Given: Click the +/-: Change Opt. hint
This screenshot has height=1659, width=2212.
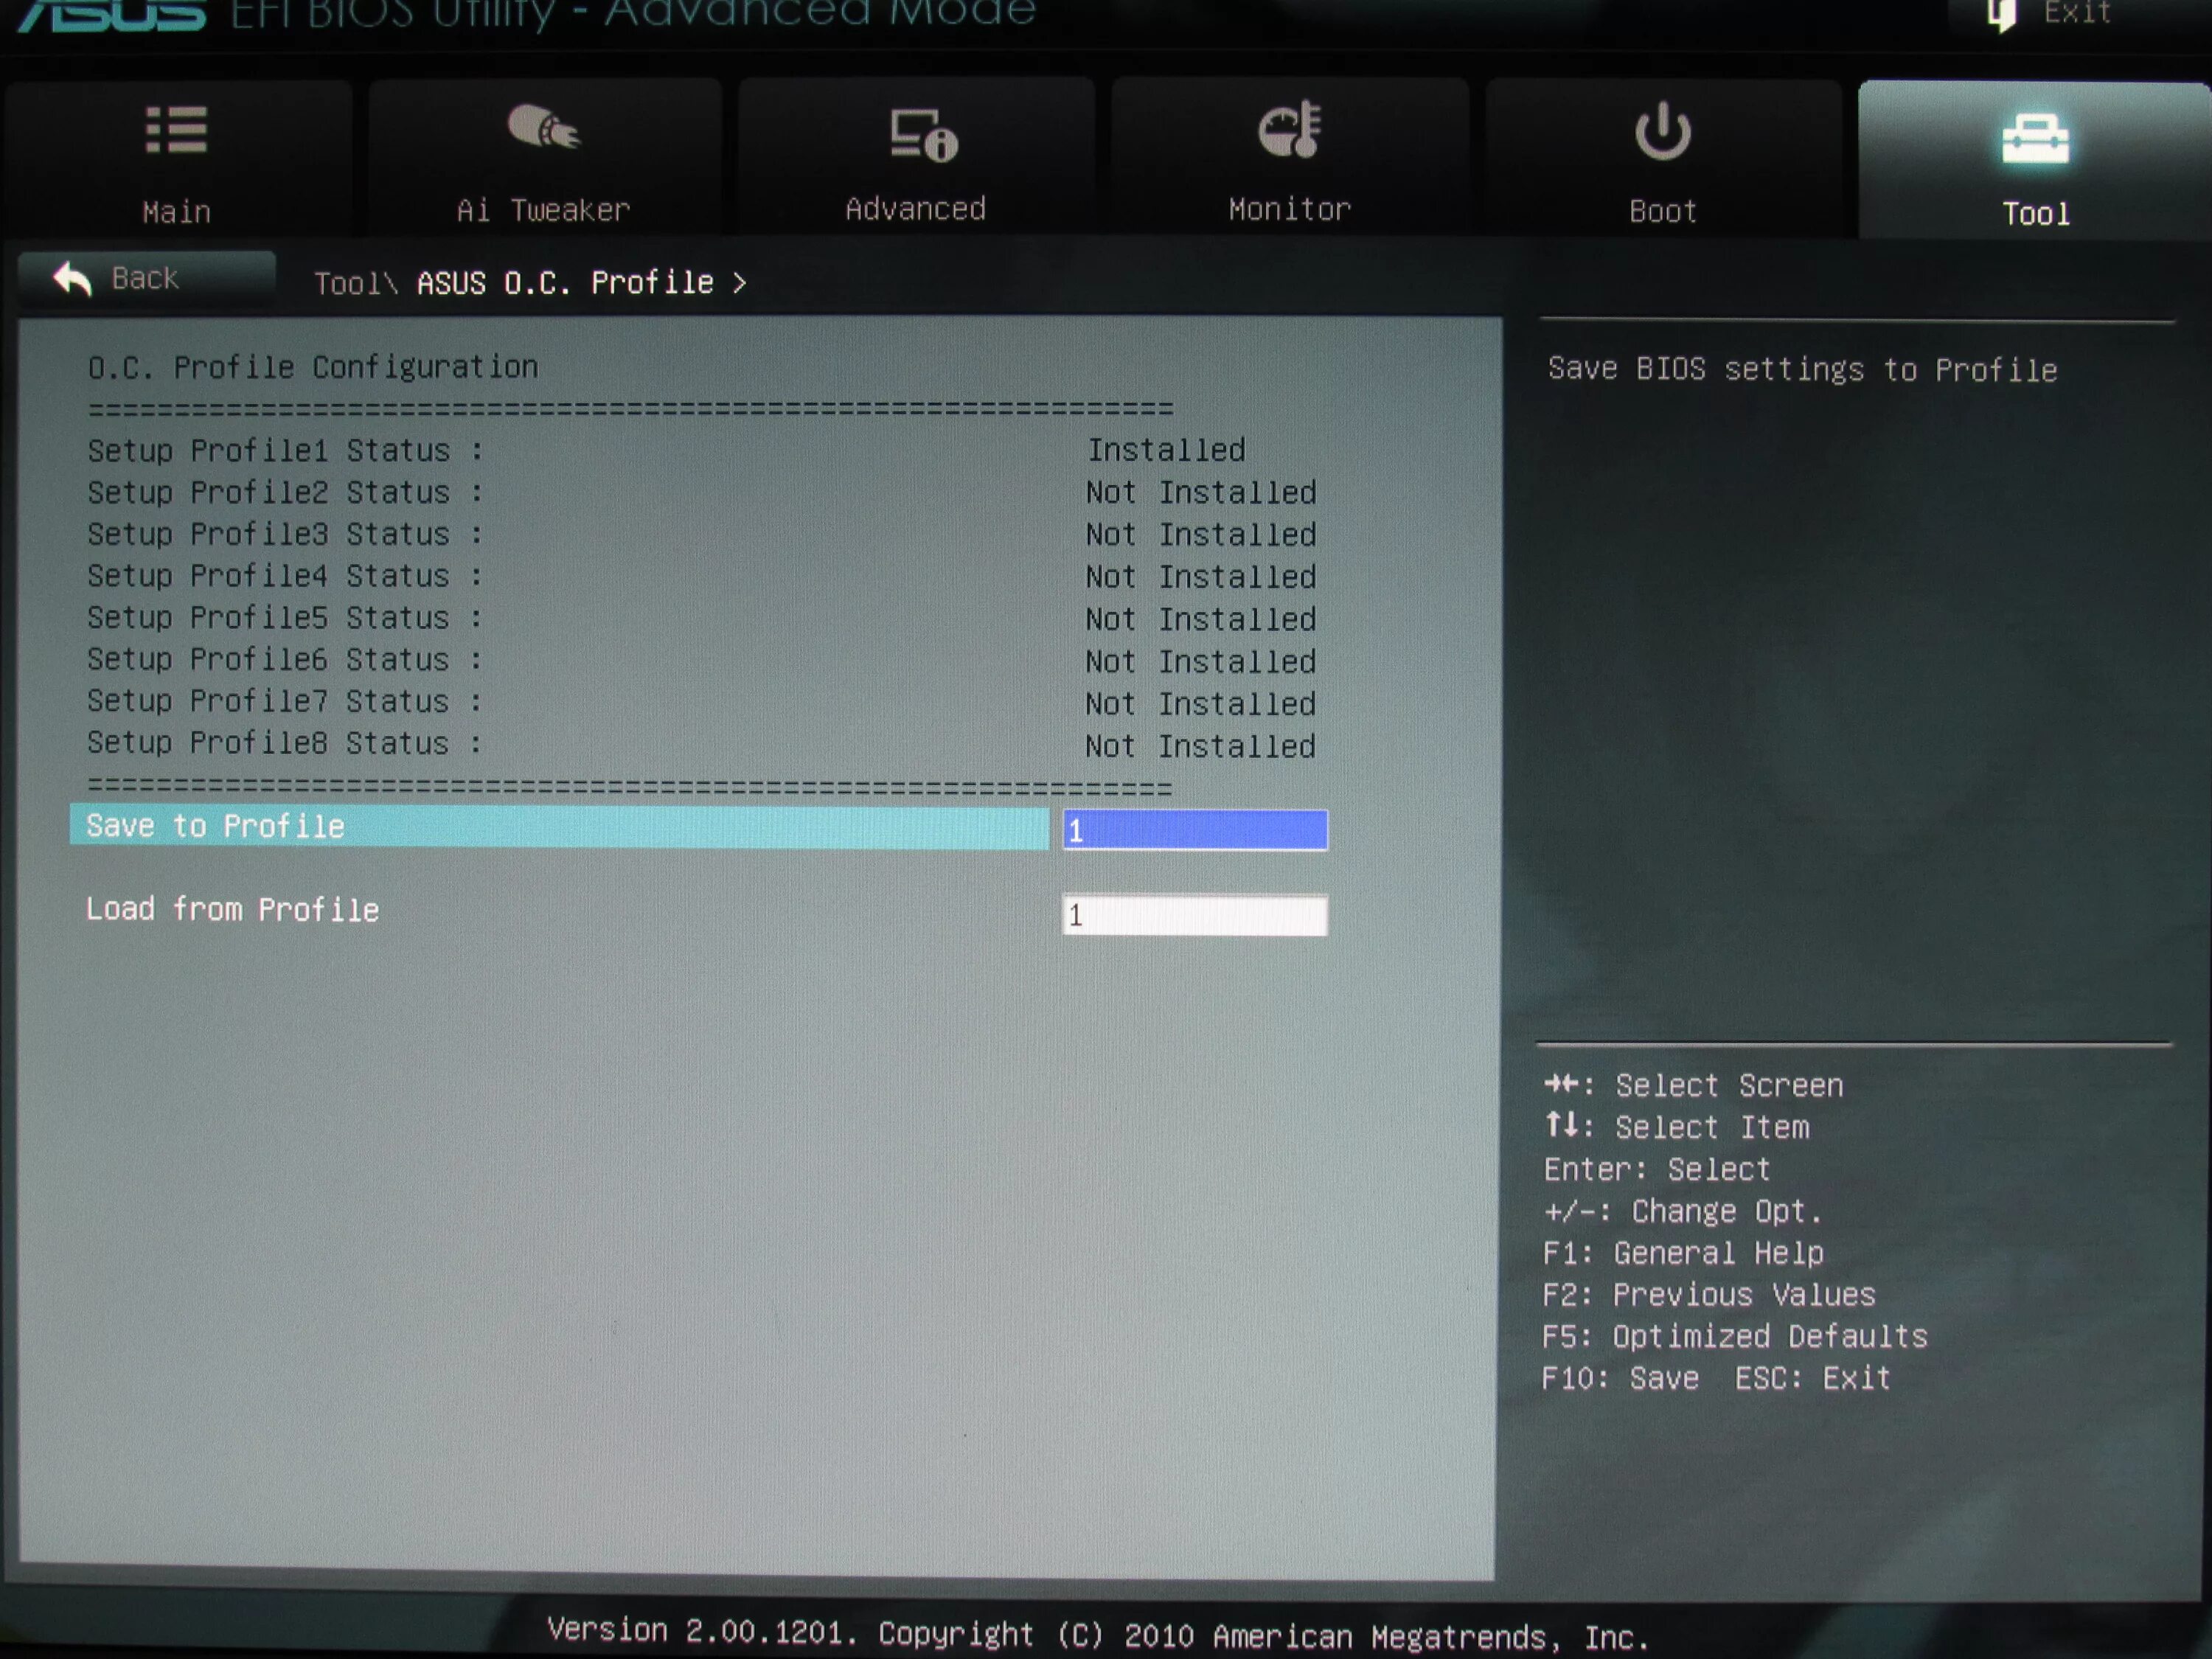Looking at the screenshot, I should [1683, 1211].
